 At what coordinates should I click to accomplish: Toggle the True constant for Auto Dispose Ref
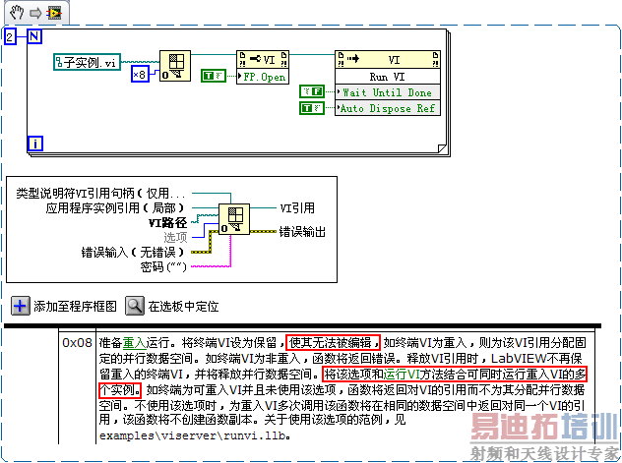coord(312,108)
